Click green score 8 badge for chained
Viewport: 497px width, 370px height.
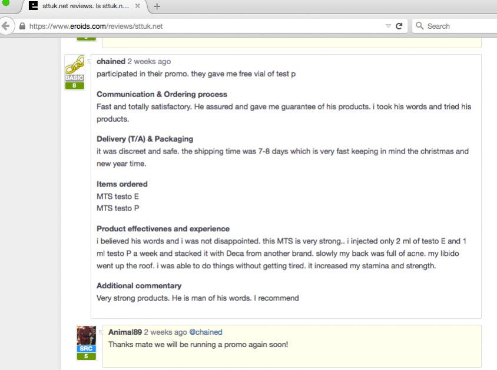(x=75, y=85)
